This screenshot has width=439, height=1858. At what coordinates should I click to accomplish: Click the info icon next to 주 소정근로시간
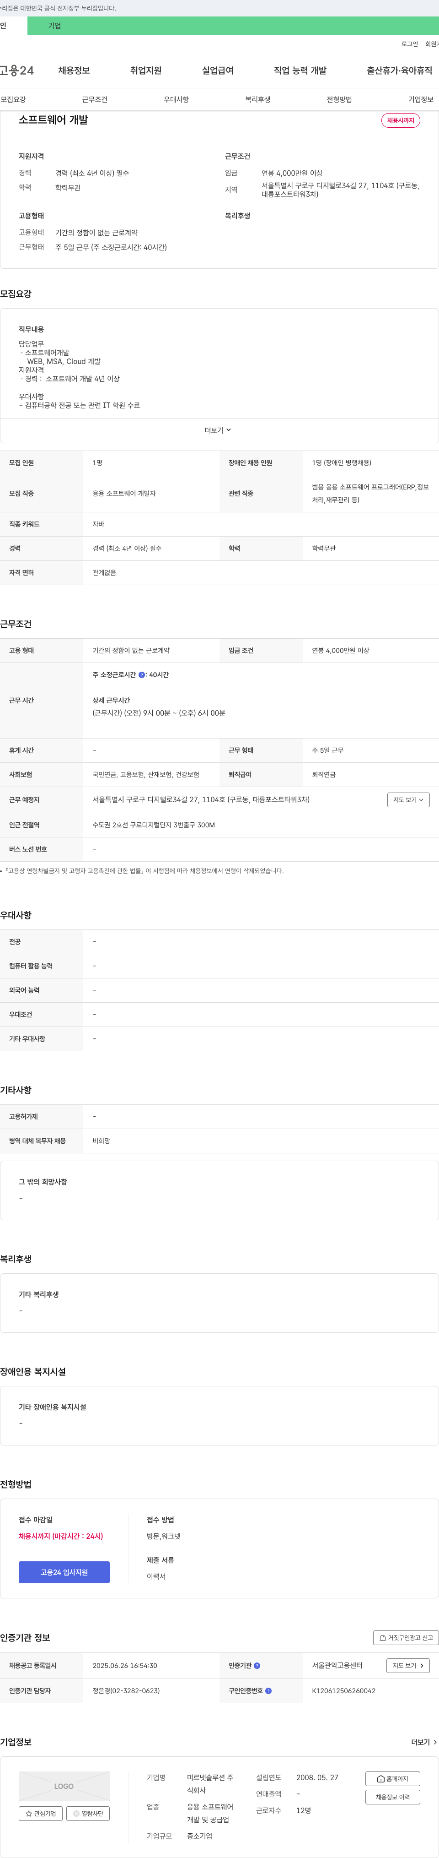coord(141,675)
